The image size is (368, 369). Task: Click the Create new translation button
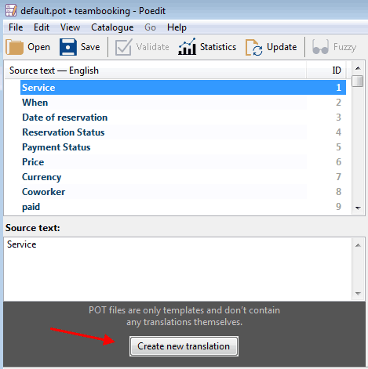184,346
